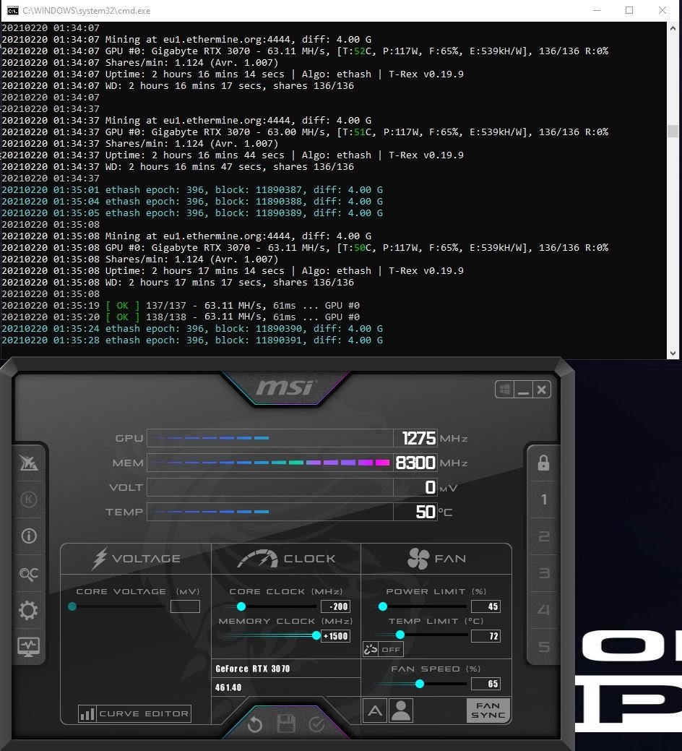682x751 pixels.
Task: Click the K-boost sidebar icon
Action: tap(29, 499)
